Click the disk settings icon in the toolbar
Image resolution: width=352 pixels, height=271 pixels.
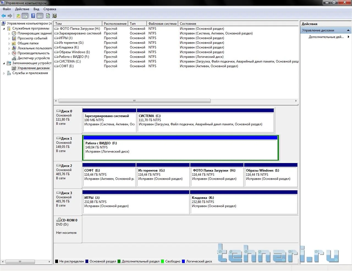click(54, 16)
